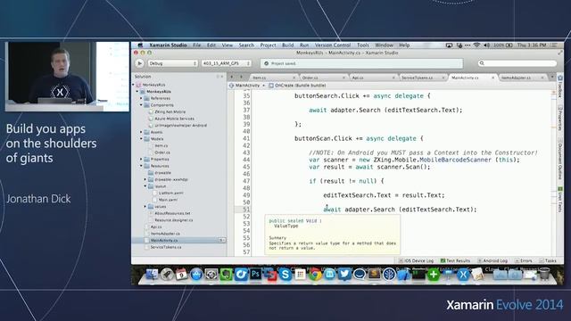Screen dimensions: 571x321
Task: Open the Tasks pad
Action: point(548,260)
